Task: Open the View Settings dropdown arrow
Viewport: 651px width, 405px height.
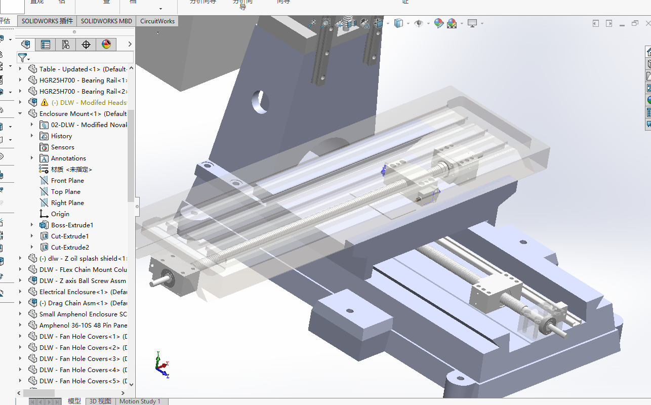Action: click(482, 23)
